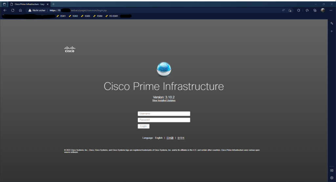Minimize the browser window
The height and width of the screenshot is (182, 336).
(316, 4)
